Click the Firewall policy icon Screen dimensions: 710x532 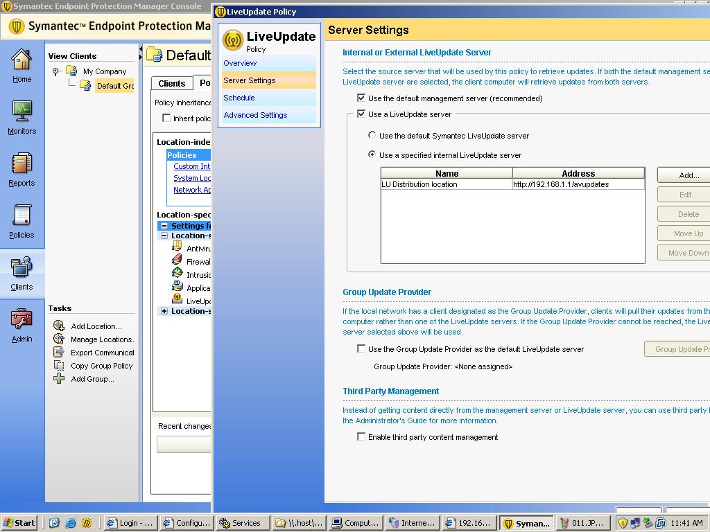click(177, 260)
